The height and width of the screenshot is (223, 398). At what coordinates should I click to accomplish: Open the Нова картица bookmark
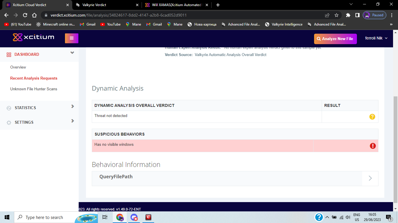tap(202, 24)
